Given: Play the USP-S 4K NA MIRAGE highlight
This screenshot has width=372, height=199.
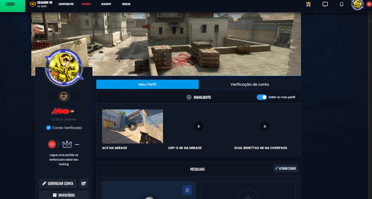Looking at the screenshot, I should 199,126.
